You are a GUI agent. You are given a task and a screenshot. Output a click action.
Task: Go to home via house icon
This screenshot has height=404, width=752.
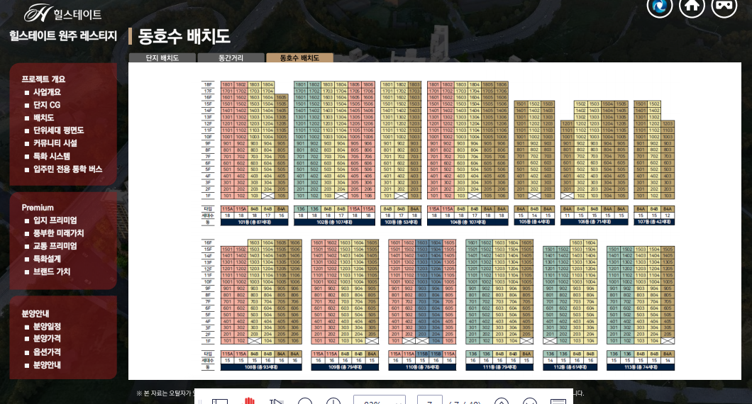pyautogui.click(x=692, y=6)
